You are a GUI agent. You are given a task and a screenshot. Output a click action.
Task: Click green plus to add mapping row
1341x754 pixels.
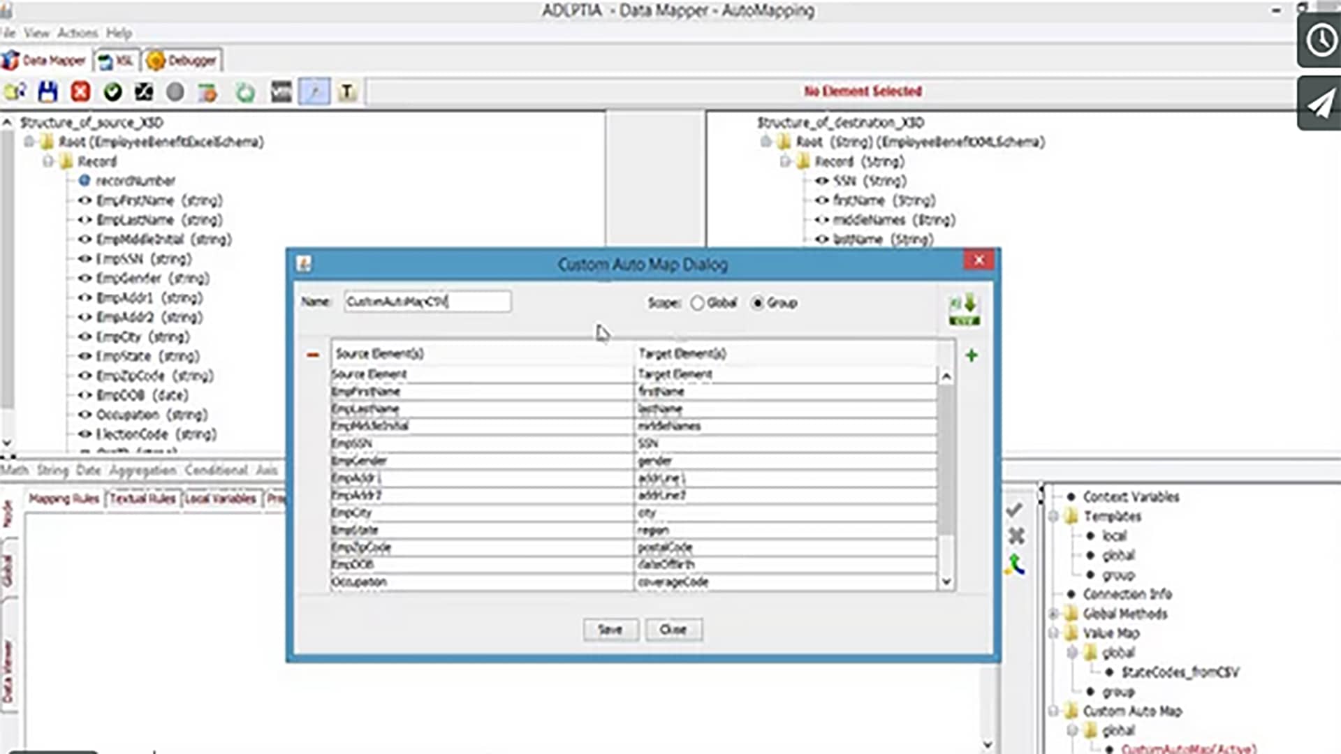[971, 355]
